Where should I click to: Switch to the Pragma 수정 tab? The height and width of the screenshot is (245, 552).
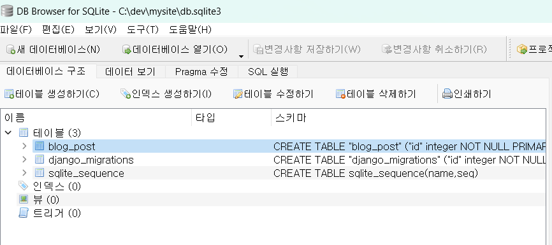click(x=201, y=72)
